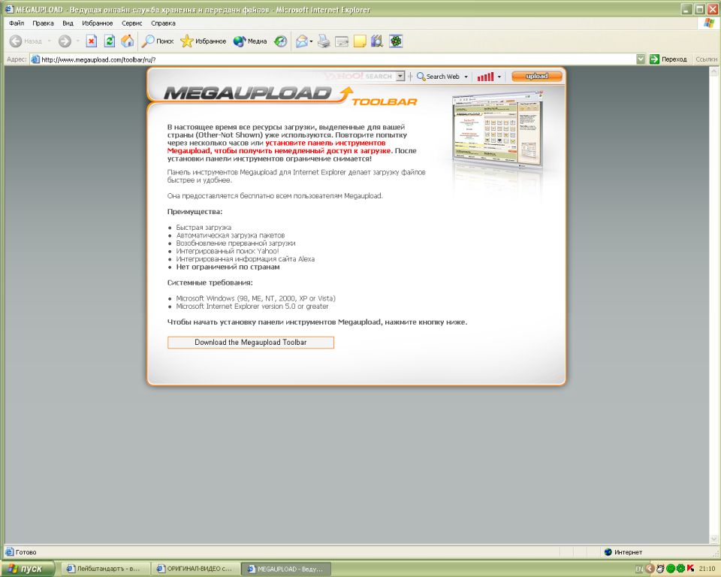
Task: Open the Правка menu
Action: point(43,23)
